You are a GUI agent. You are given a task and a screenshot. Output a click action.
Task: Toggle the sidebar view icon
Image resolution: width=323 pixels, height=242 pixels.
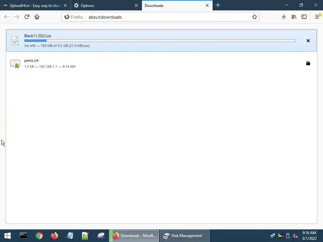tap(304, 17)
